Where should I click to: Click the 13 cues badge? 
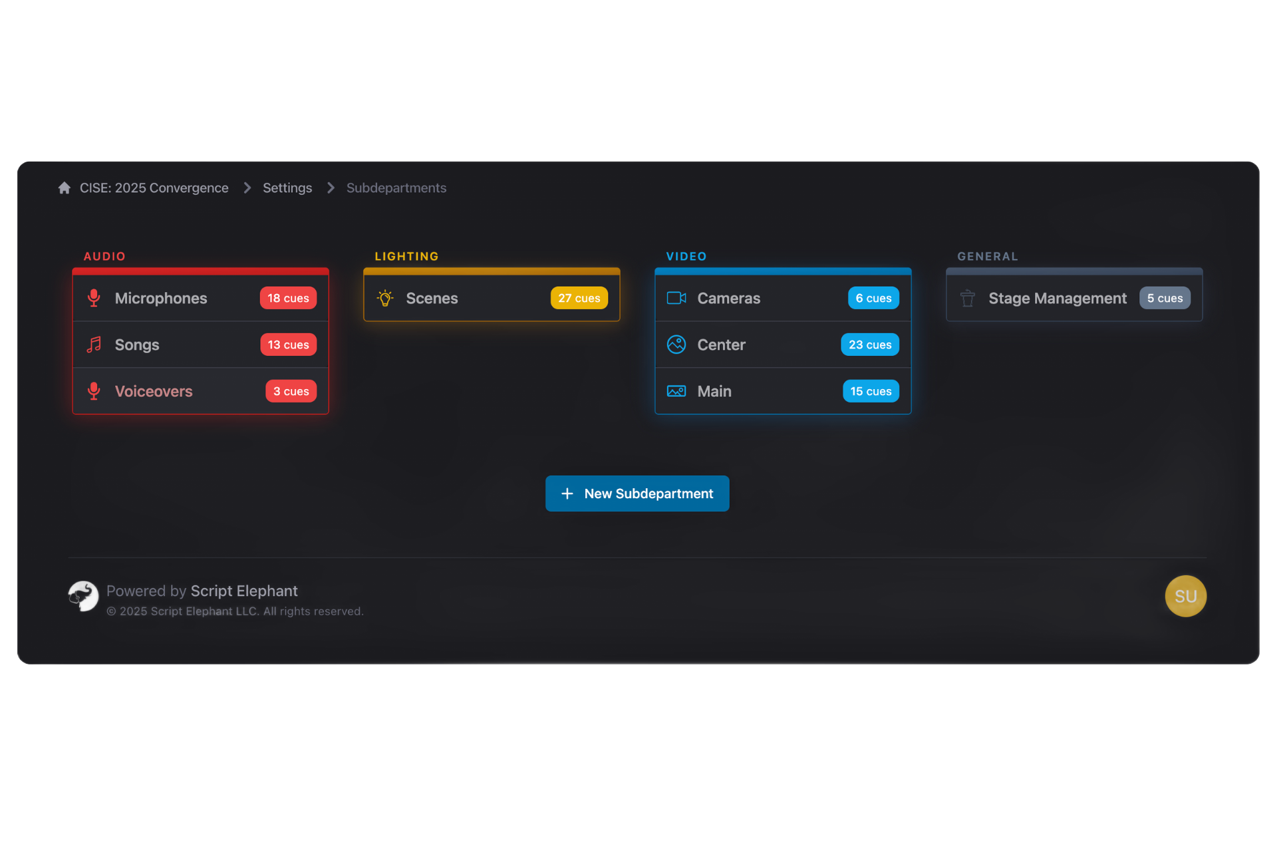click(288, 345)
